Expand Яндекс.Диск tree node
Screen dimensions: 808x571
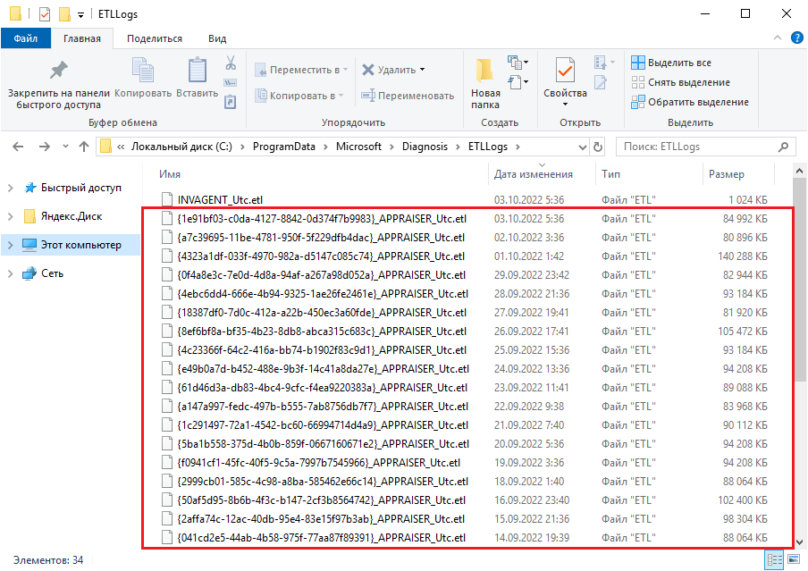(11, 216)
